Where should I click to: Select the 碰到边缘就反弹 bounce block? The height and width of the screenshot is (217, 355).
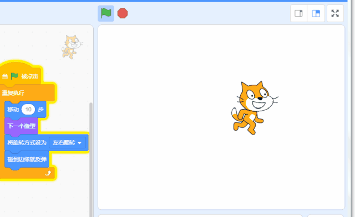(x=27, y=159)
